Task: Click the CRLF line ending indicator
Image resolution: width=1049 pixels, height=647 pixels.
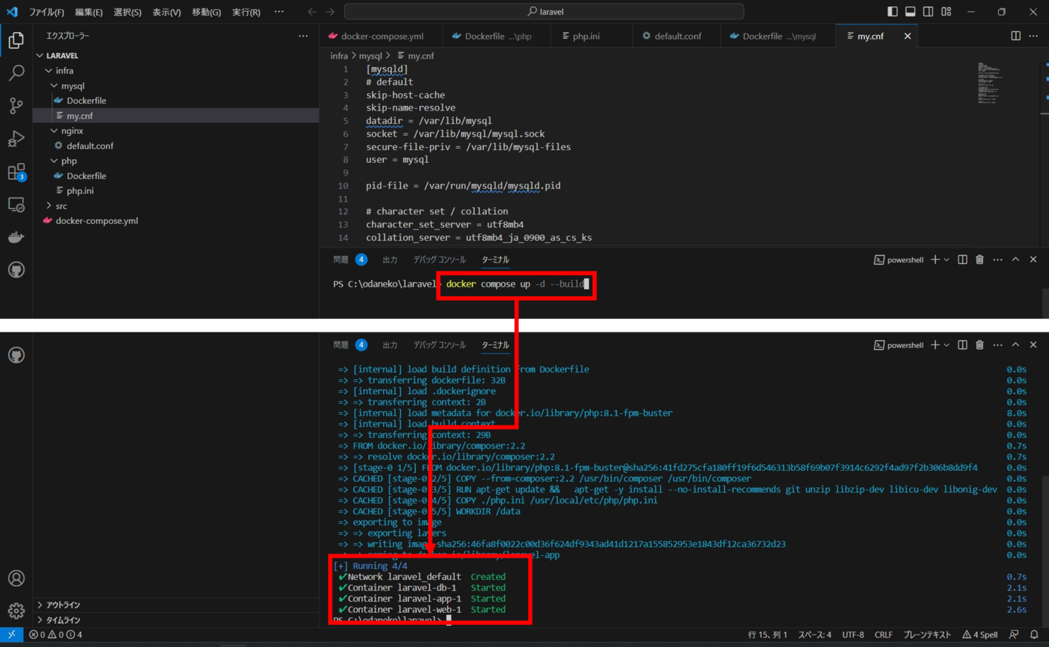Action: point(884,634)
